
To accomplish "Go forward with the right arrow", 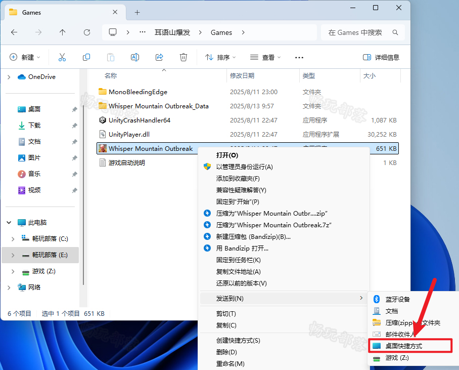I will (38, 32).
